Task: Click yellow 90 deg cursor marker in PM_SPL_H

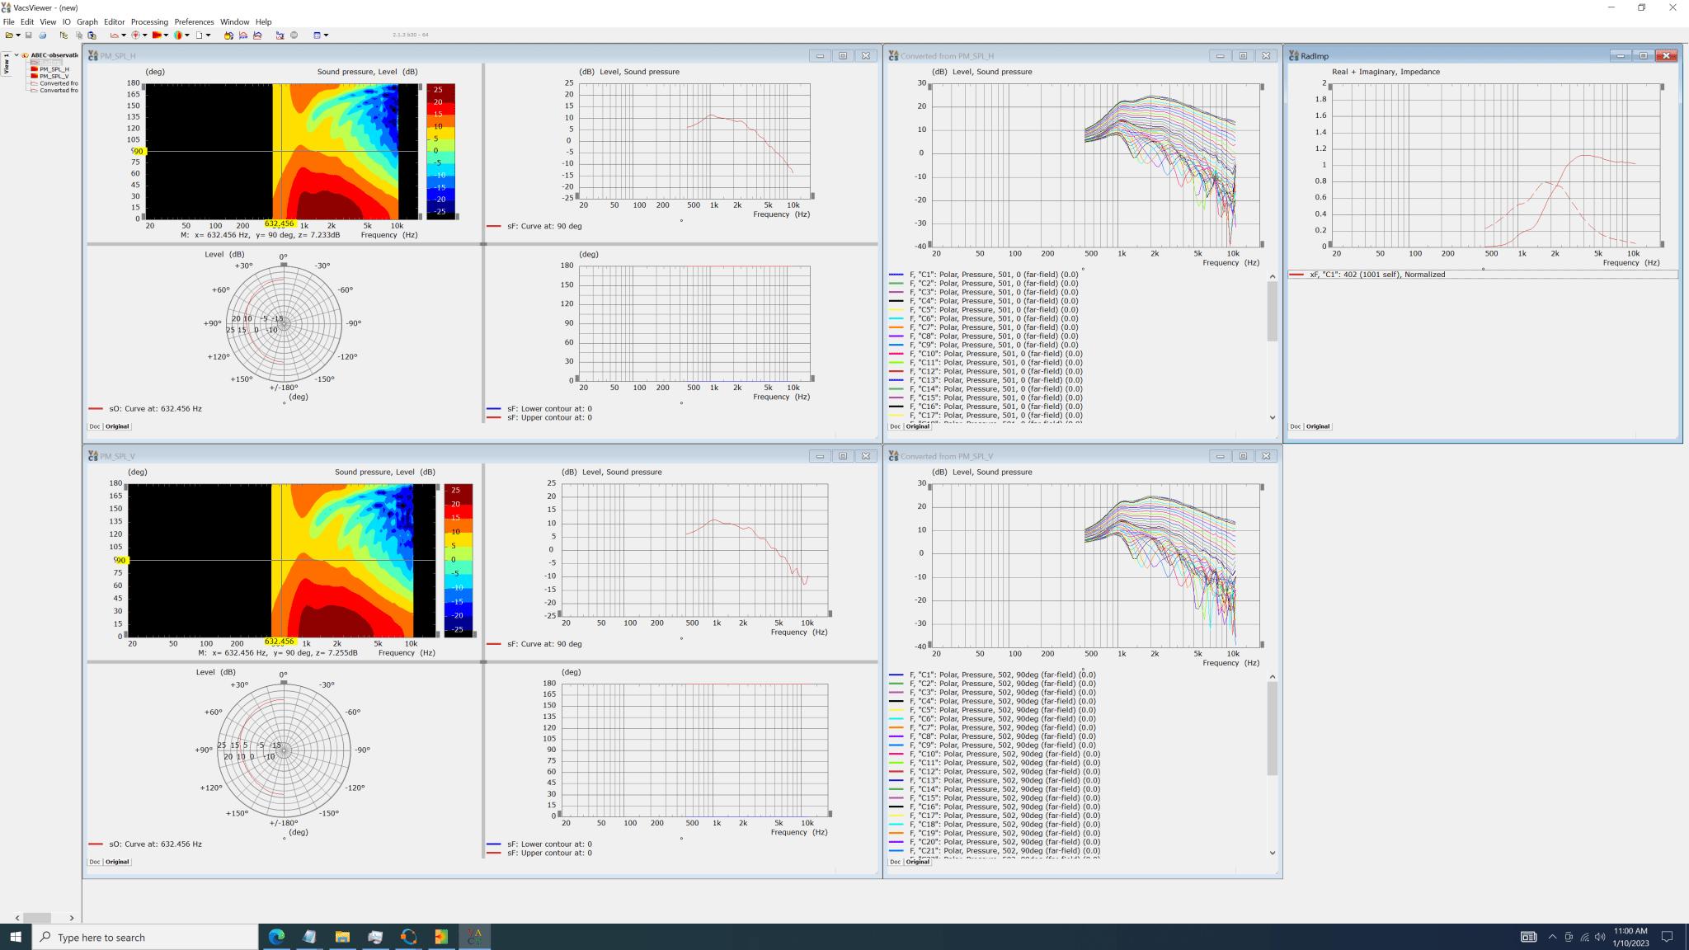Action: click(139, 151)
